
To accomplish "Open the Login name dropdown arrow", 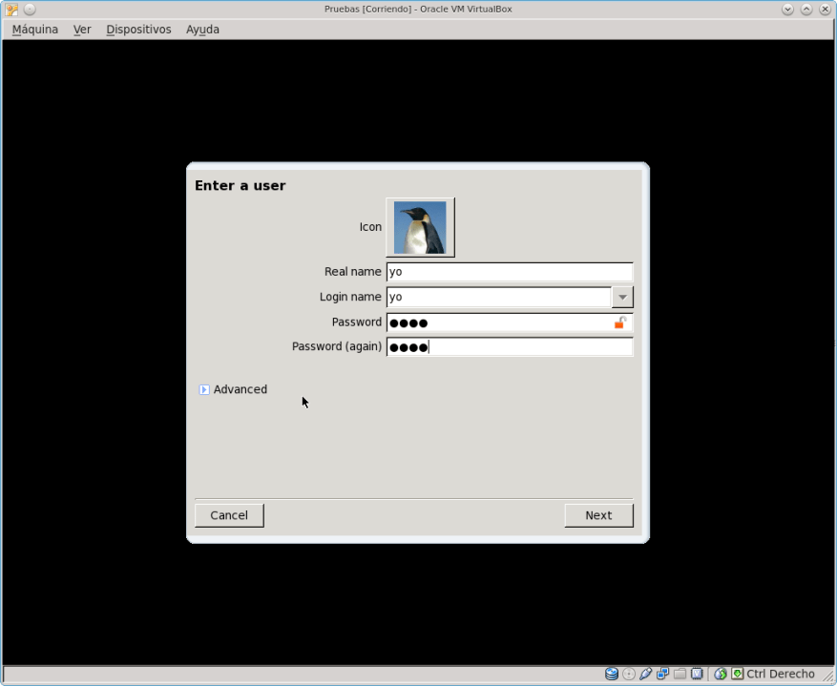I will 621,297.
